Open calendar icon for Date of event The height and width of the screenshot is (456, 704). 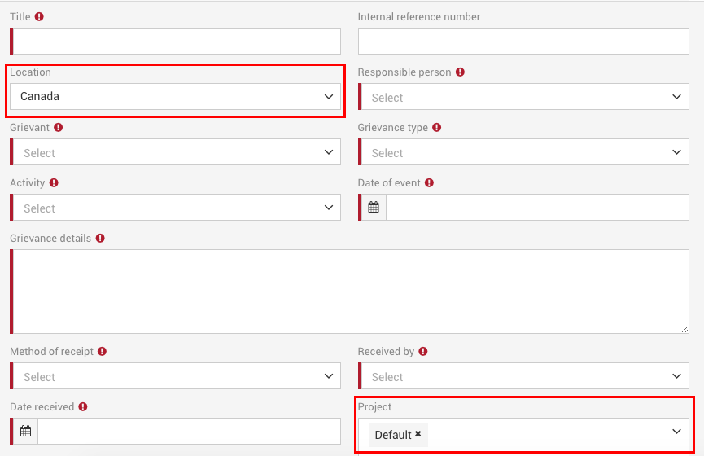[x=374, y=208]
